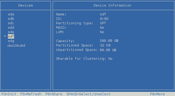
Task: Click the SPACE=Select/Unselect label
Action: [88, 94]
